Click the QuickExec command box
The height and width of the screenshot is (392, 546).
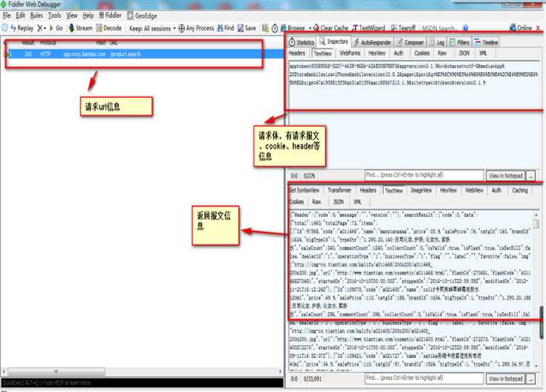point(142,382)
